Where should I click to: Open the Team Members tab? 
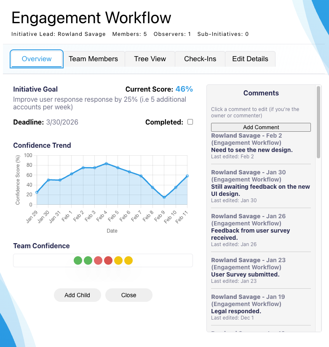click(94, 59)
